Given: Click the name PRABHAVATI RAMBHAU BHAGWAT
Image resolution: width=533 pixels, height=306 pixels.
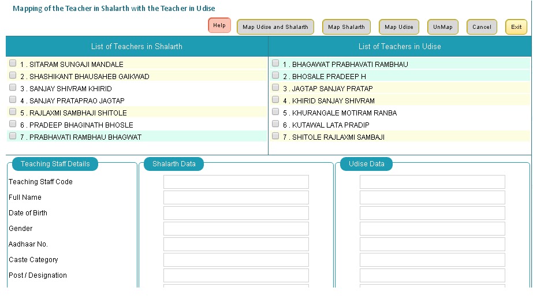Looking at the screenshot, I should (x=85, y=137).
